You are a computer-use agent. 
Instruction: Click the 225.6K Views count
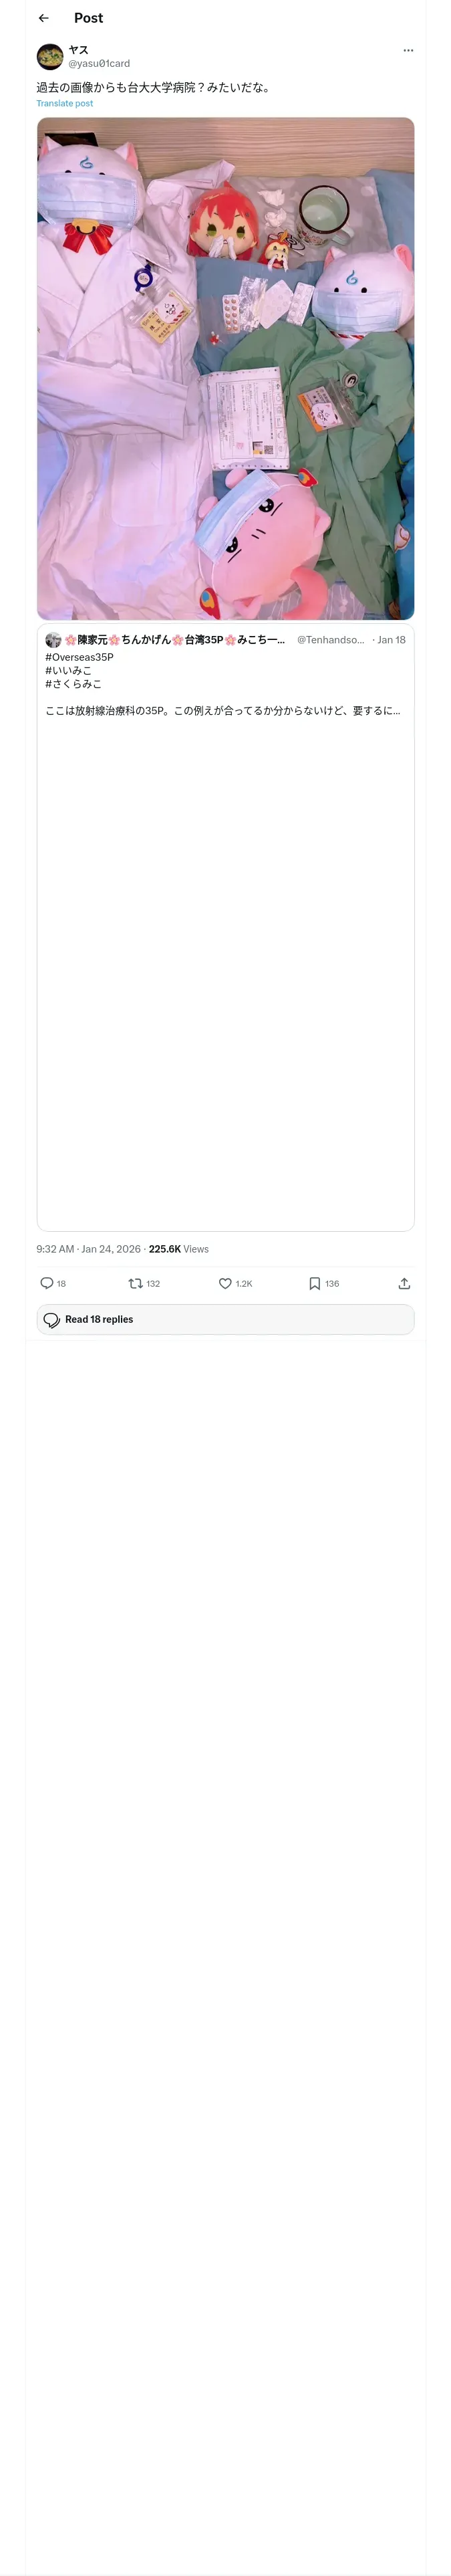[x=179, y=1249]
